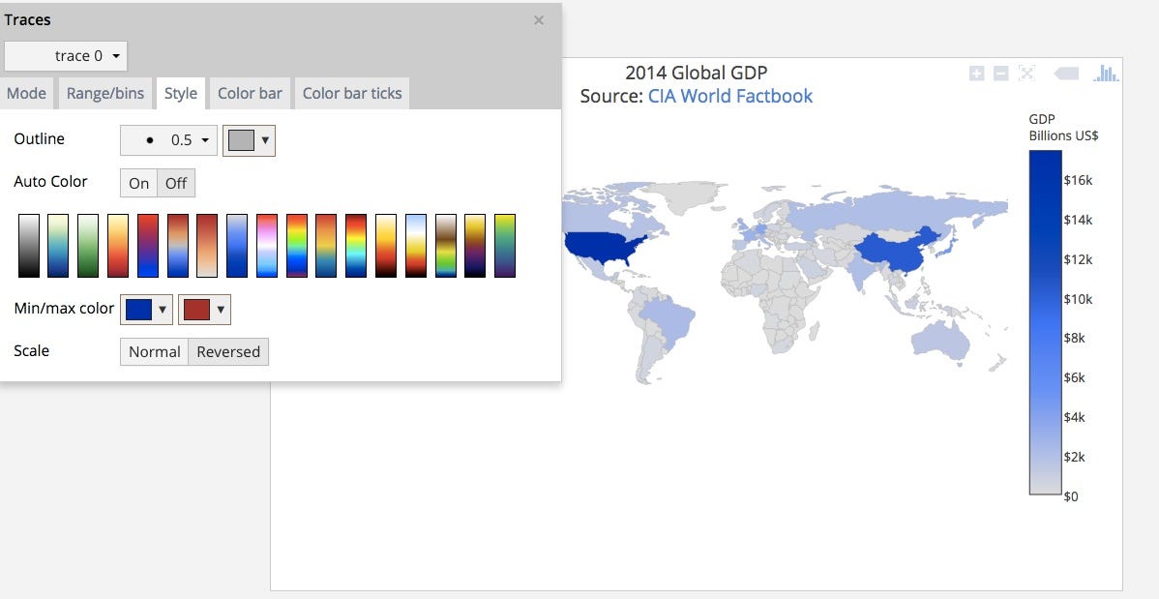Turn Auto Color on
1159x599 pixels.
click(139, 184)
